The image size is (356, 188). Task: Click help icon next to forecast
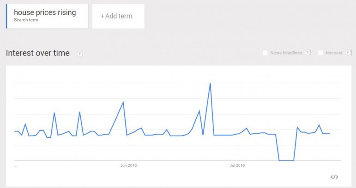point(348,53)
